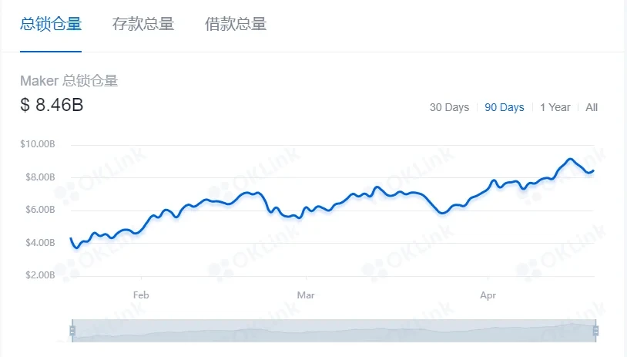Click the $10.00B y-axis label
This screenshot has width=627, height=357.
pos(39,144)
